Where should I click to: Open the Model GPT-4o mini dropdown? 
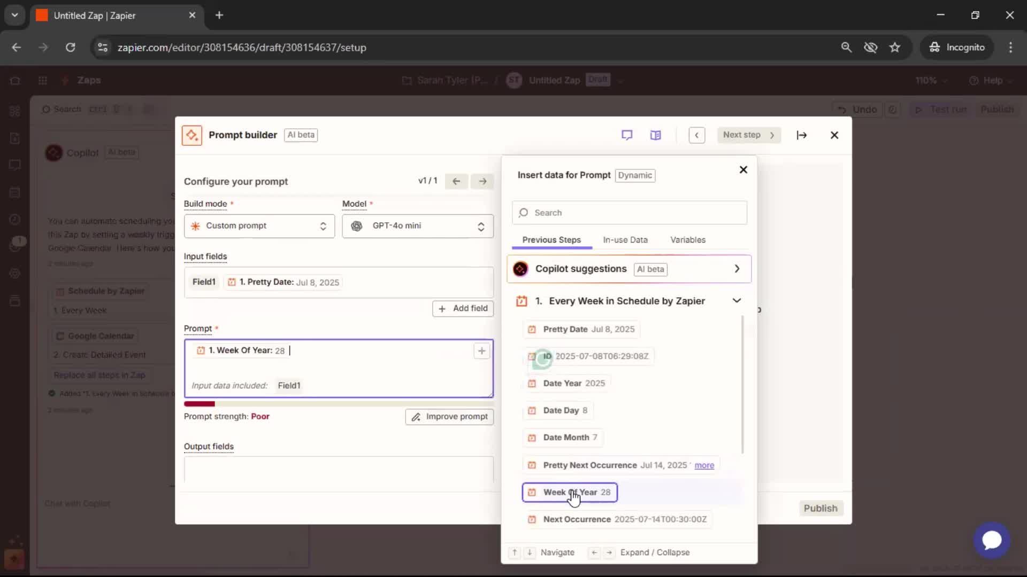417,226
